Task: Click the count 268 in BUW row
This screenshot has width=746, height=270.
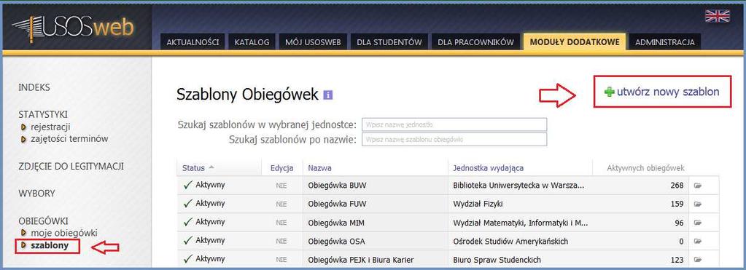Action: (x=677, y=186)
